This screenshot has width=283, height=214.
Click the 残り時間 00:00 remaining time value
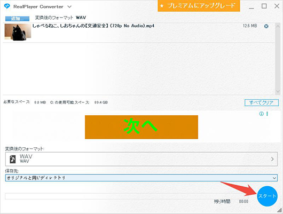click(243, 201)
